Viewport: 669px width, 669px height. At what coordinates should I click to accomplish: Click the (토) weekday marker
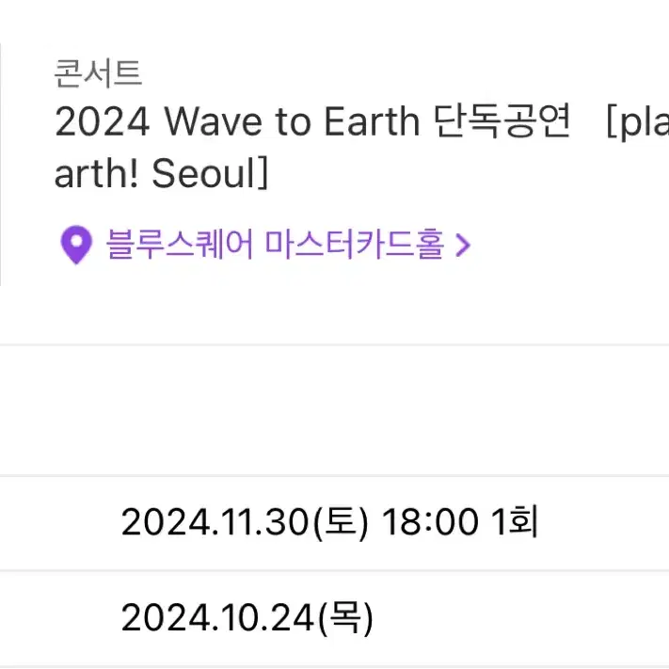(340, 522)
